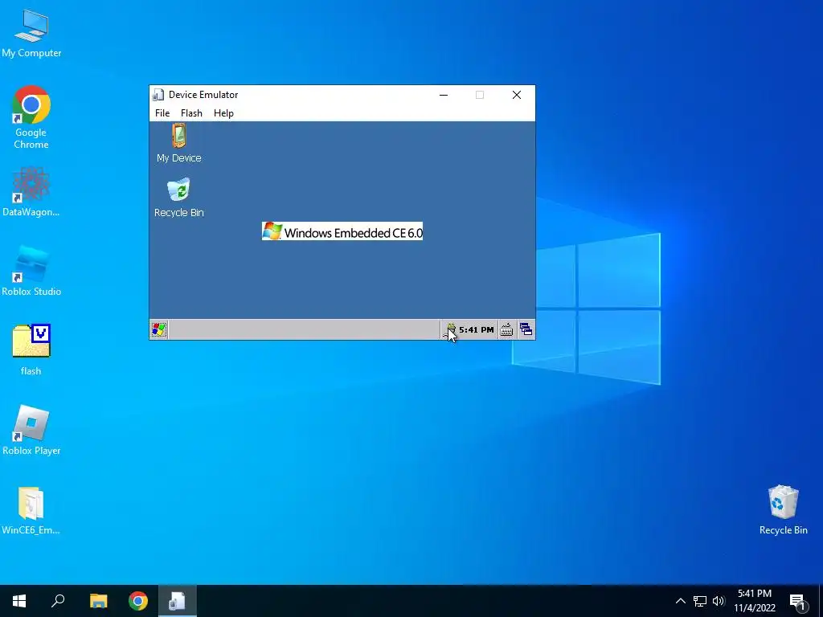The width and height of the screenshot is (823, 617).
Task: Open taskbar Search magnifier
Action: point(58,601)
